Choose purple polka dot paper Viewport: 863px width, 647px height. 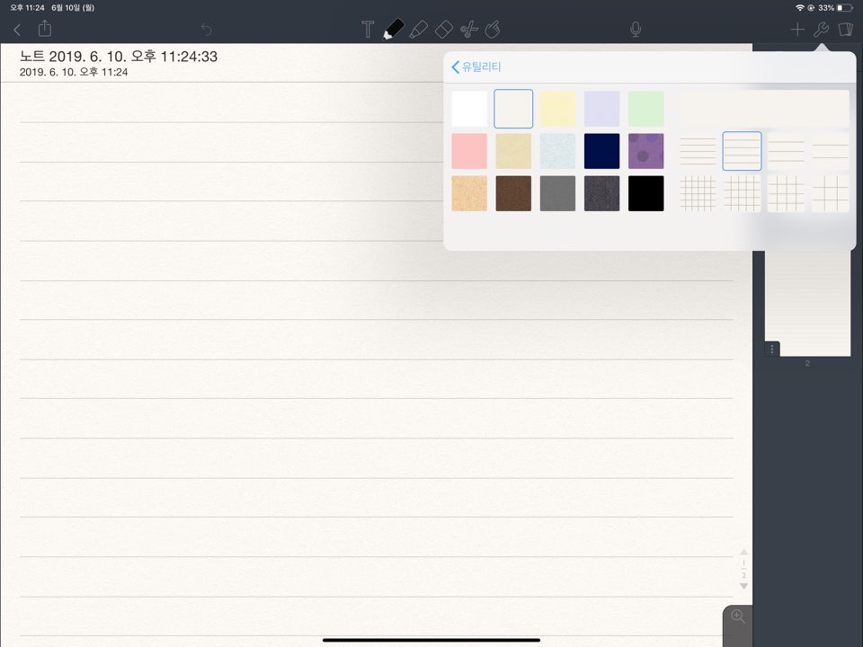coord(646,151)
